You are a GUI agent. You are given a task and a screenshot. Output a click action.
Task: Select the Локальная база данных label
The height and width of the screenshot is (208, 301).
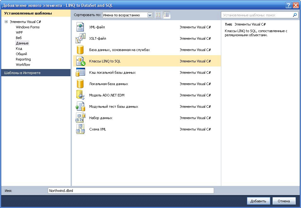coord(109,84)
